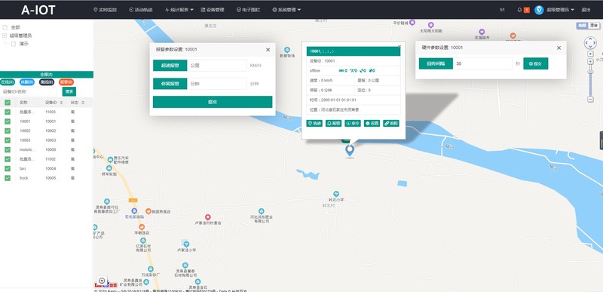Click the map zoom-in plus button
Viewport: 603px width, 292px height.
pyautogui.click(x=590, y=62)
